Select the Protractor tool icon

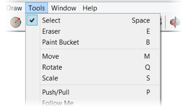pos(16,22)
